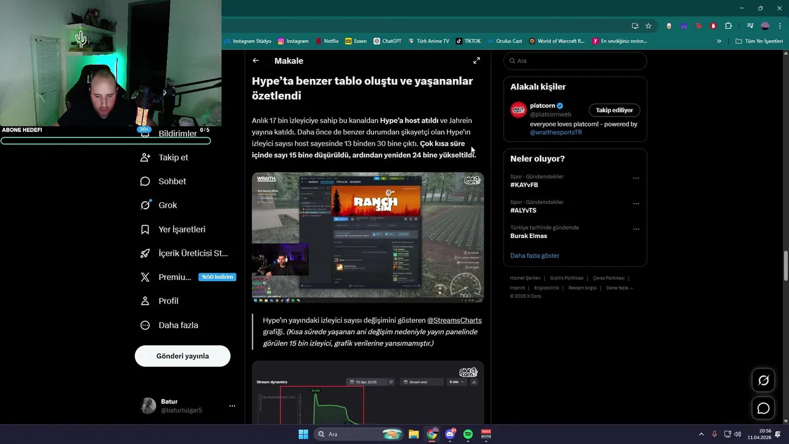Open the #KAYvFB trending topic

point(524,185)
